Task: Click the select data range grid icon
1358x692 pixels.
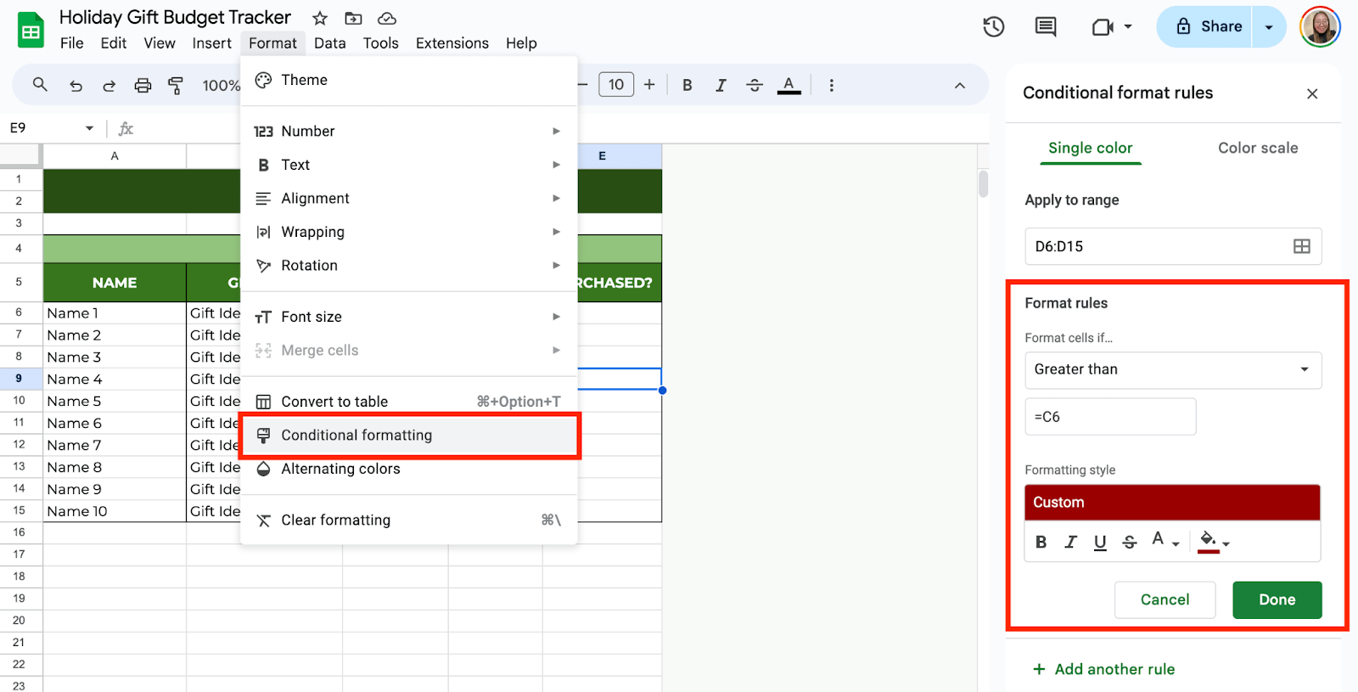Action: [1301, 246]
